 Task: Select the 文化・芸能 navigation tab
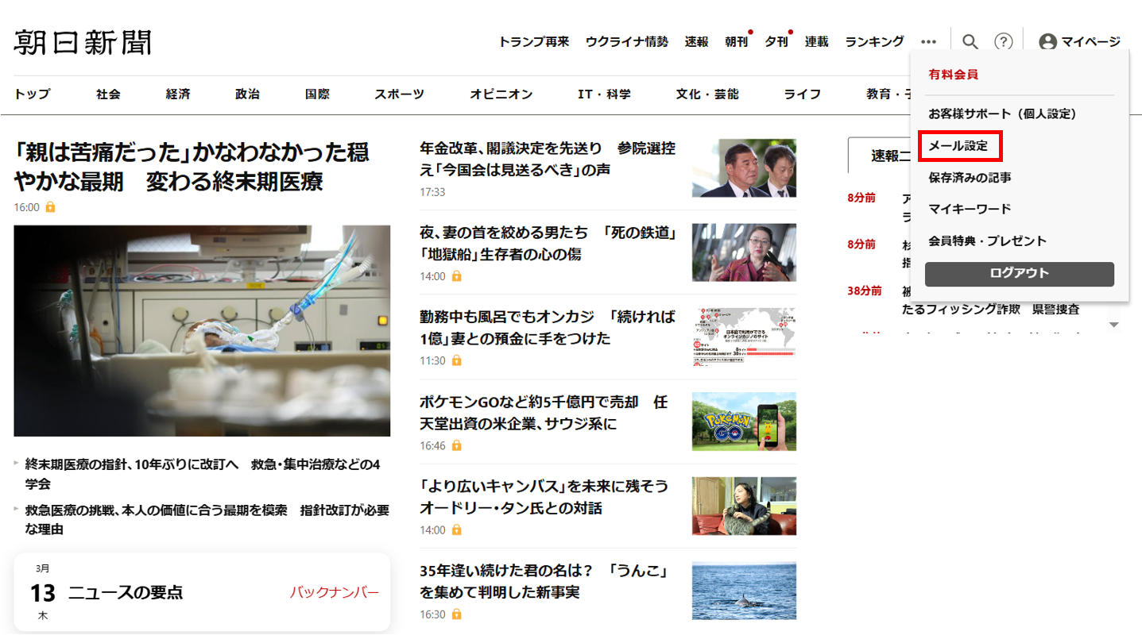tap(707, 94)
